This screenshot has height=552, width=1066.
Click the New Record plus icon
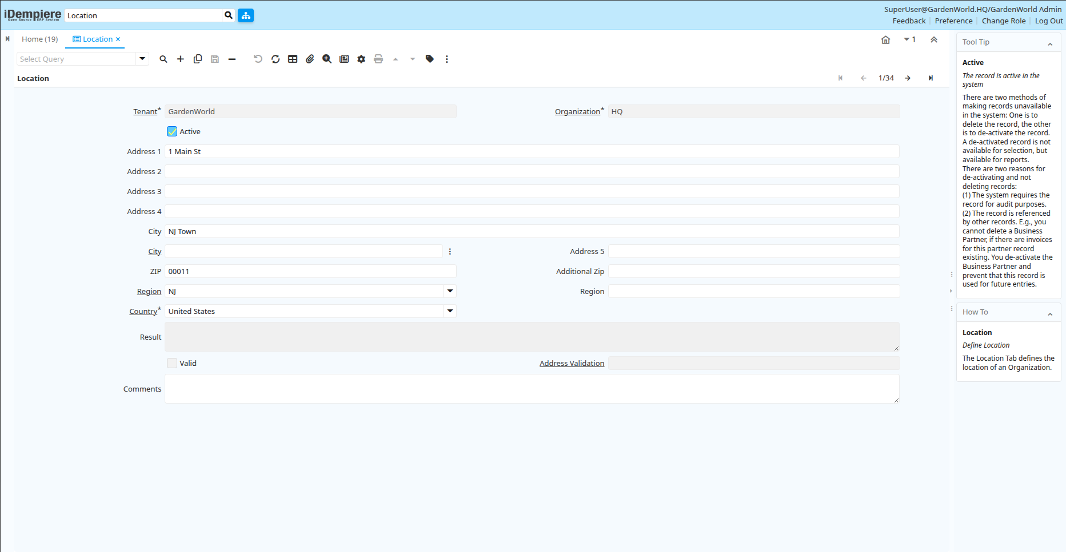click(x=181, y=59)
